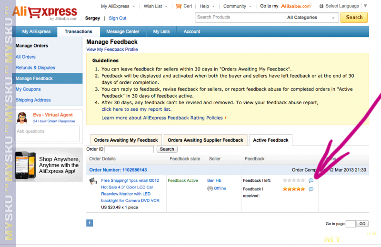Open Refunds & Disputes in sidebar
Viewport: 381px width, 247px height.
(35, 68)
